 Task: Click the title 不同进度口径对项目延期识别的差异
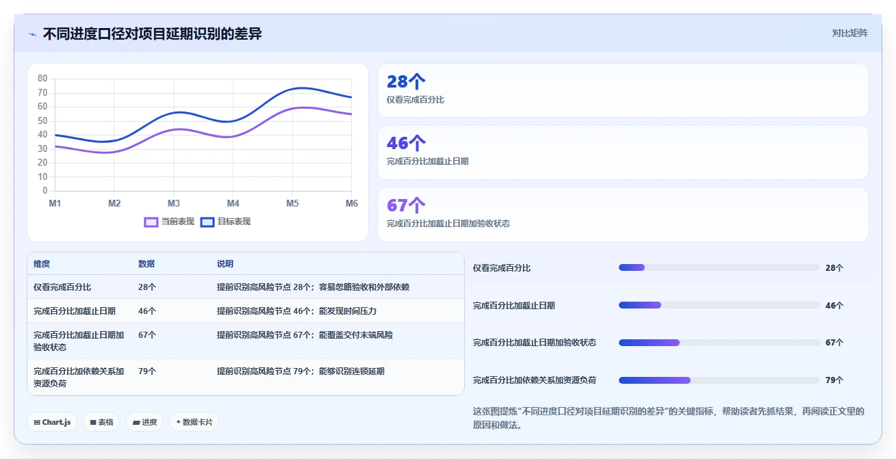152,34
